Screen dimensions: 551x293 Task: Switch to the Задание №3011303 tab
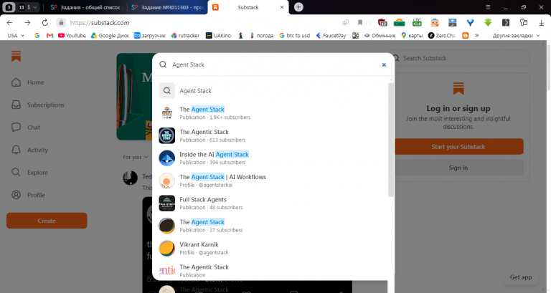(x=167, y=7)
